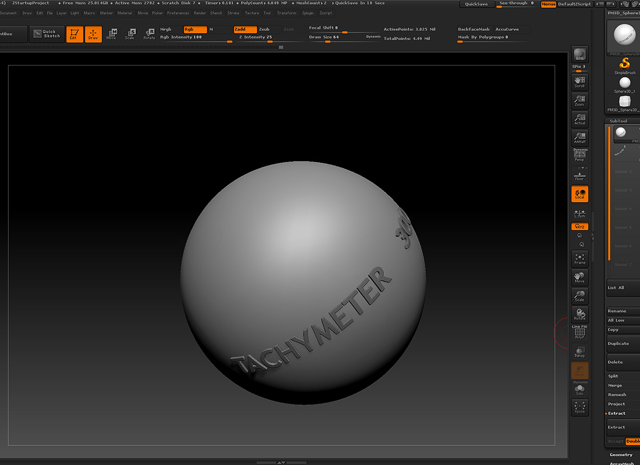This screenshot has height=465, width=640.
Task: Select Rotate mode in top shelf
Action: 149,34
